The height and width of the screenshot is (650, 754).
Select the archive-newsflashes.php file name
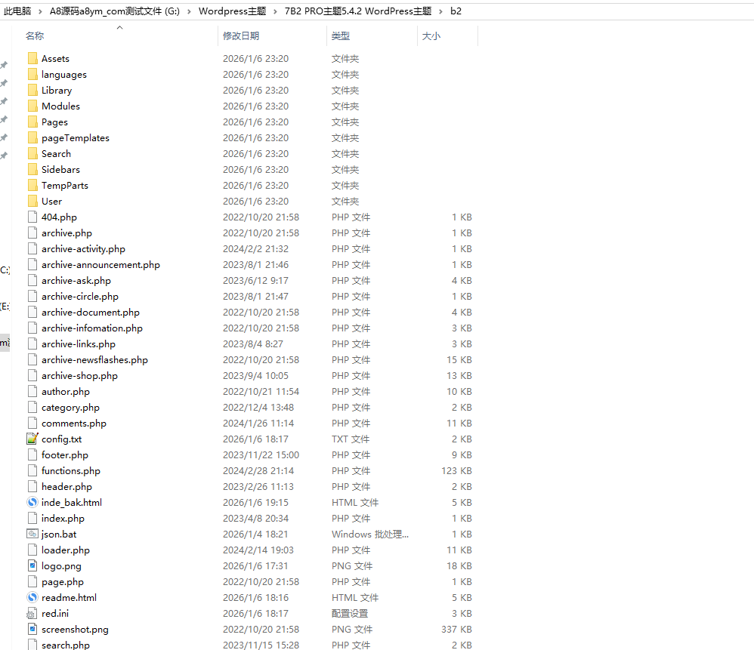94,360
